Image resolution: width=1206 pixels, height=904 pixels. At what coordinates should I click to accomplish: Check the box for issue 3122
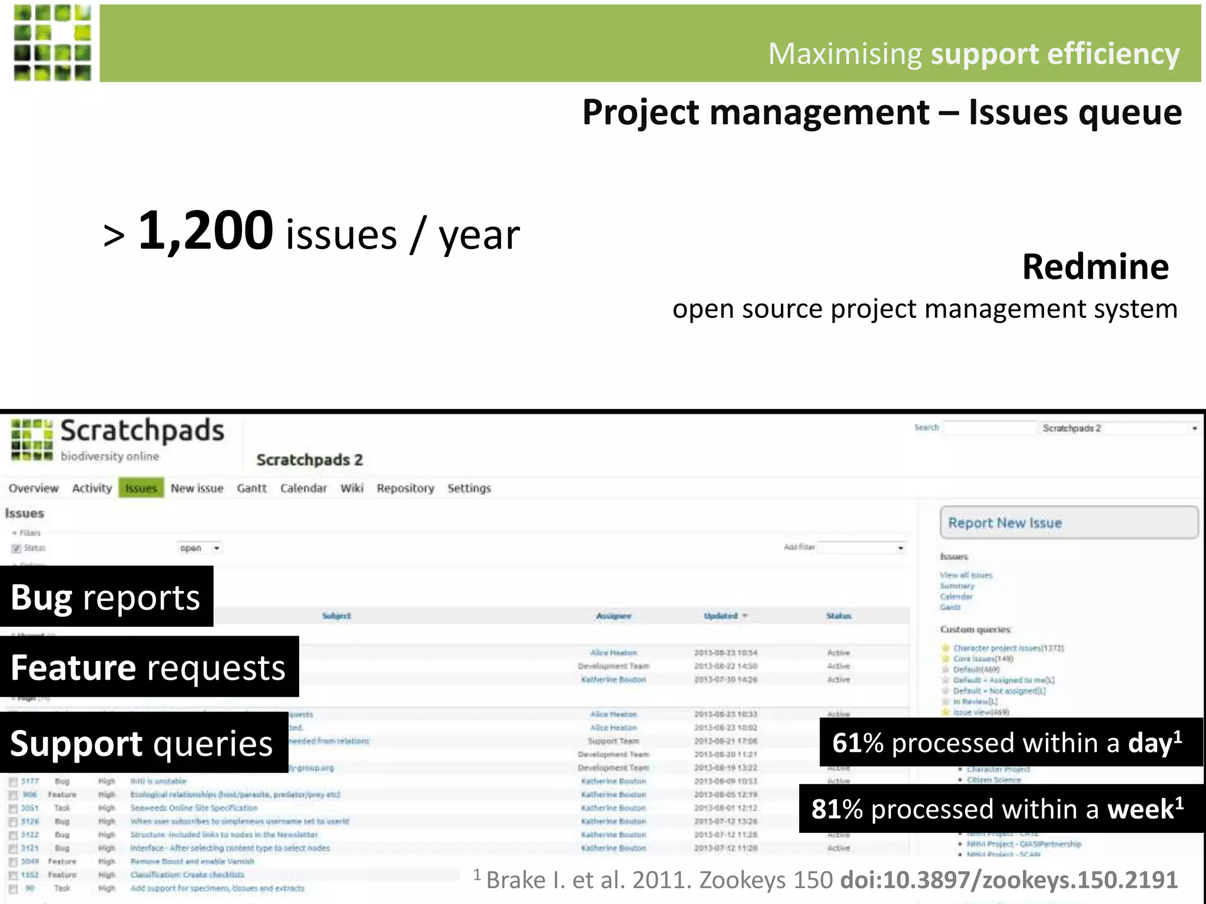13,835
